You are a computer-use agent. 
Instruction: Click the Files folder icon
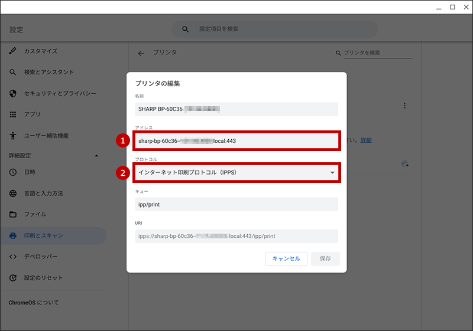click(x=12, y=214)
